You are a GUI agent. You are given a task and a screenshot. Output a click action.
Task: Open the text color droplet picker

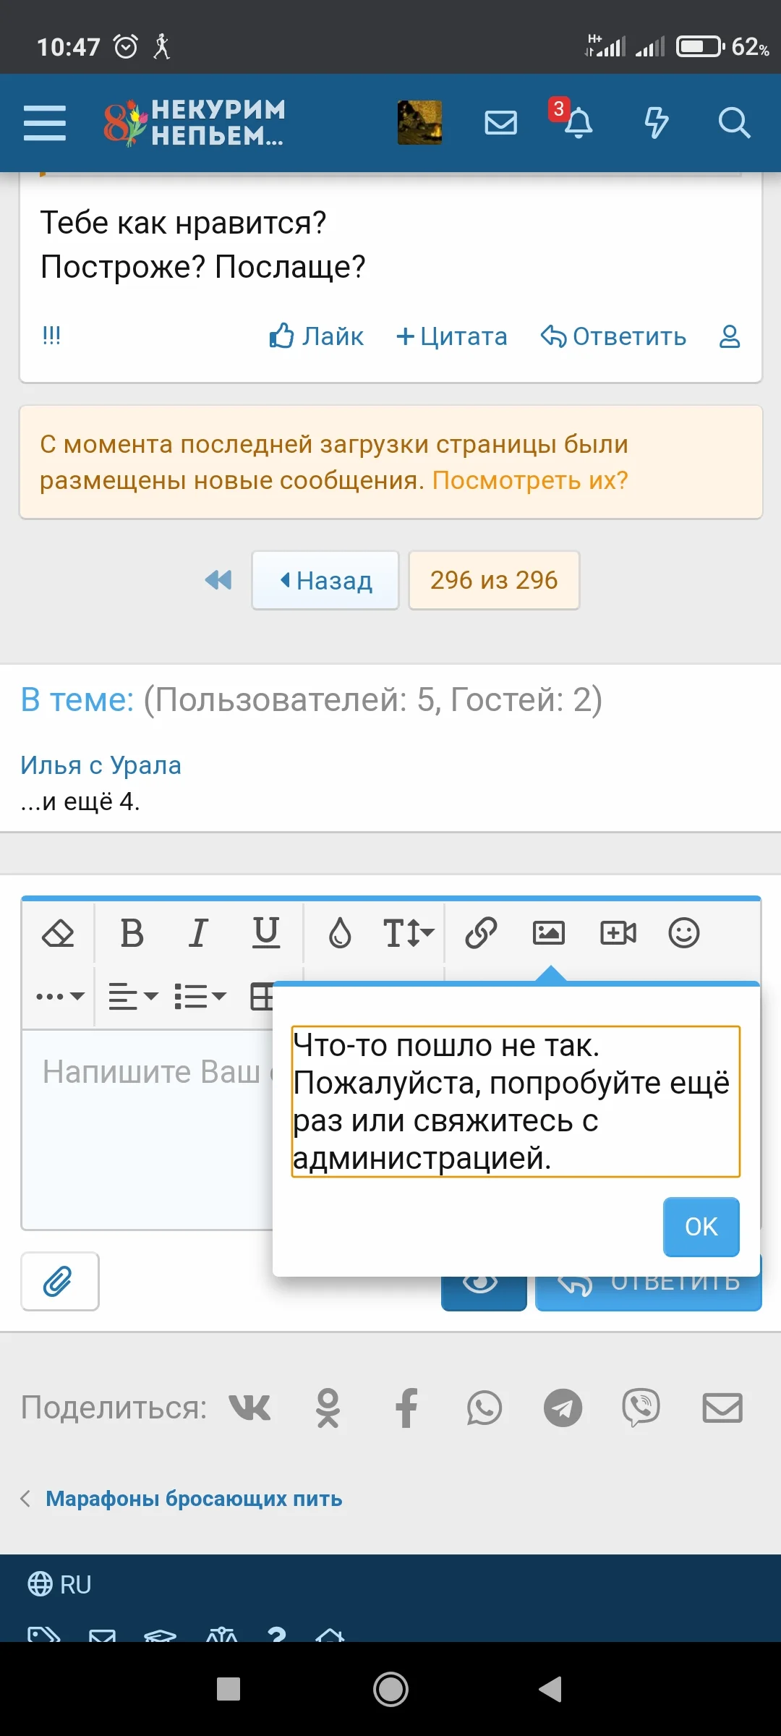[x=340, y=933]
